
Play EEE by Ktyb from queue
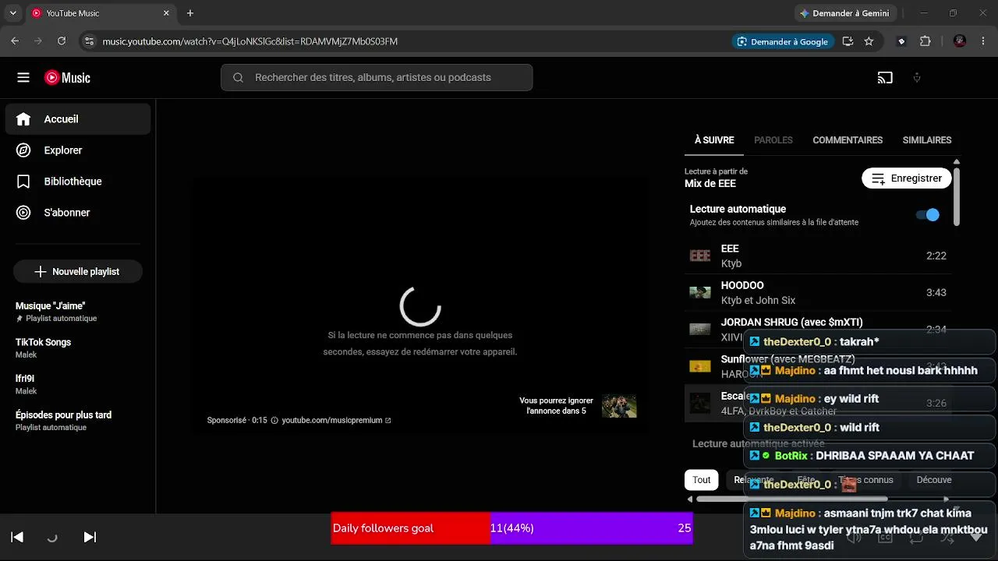(x=818, y=256)
